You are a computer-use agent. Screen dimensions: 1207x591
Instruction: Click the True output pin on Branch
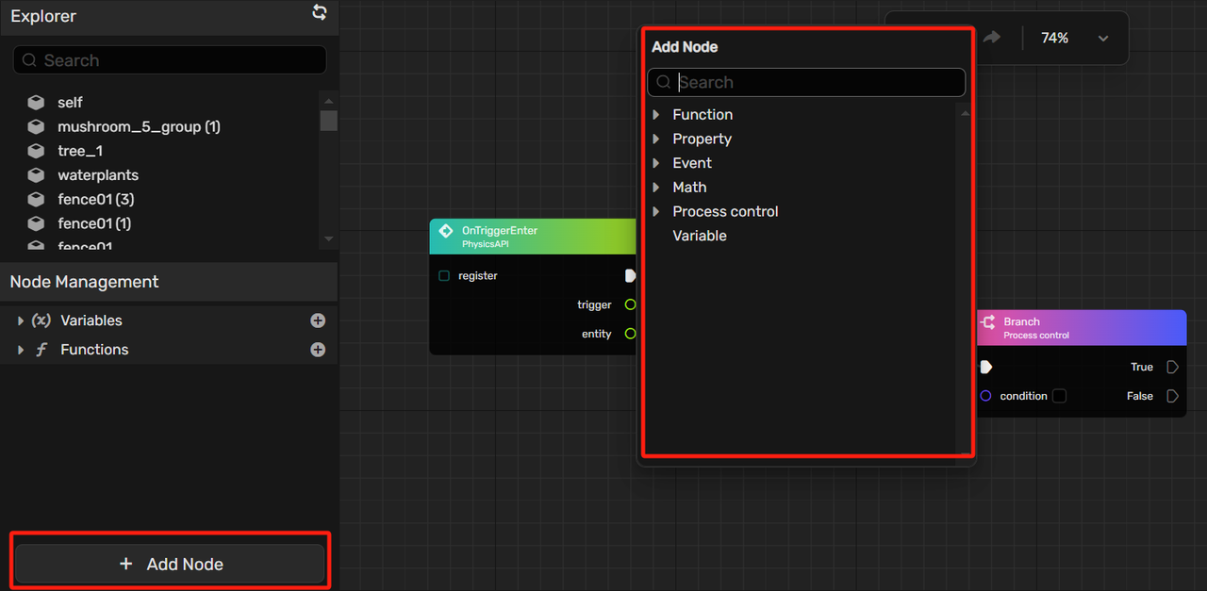[1172, 367]
